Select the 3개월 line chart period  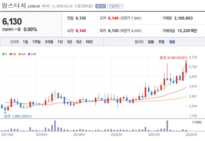pyautogui.click(x=49, y=42)
